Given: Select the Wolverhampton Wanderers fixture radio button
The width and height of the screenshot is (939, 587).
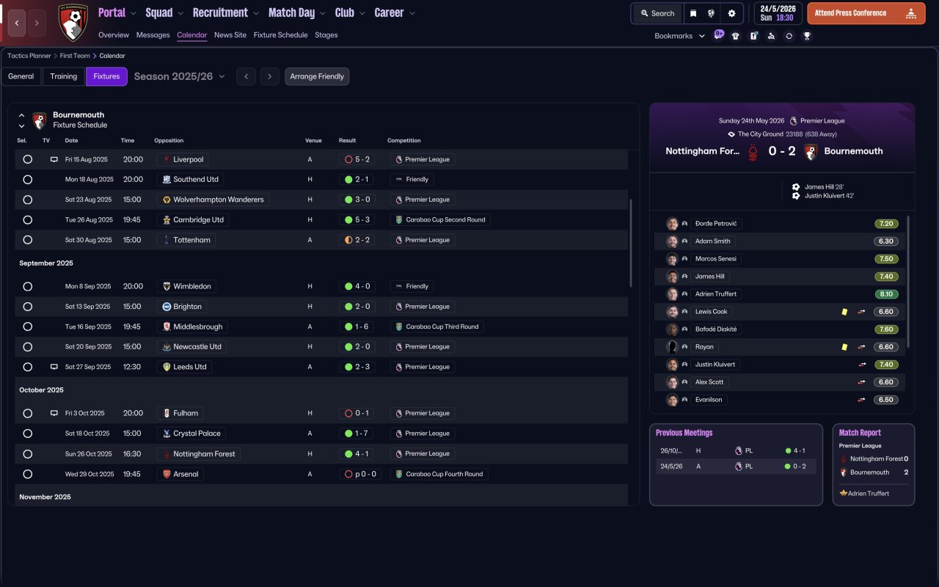Looking at the screenshot, I should pos(28,200).
